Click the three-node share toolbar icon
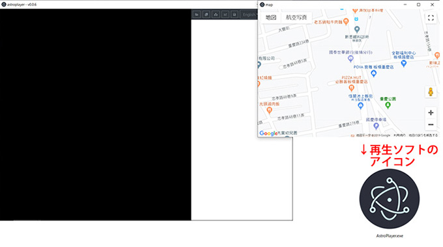The width and height of the screenshot is (443, 247). pos(216,14)
